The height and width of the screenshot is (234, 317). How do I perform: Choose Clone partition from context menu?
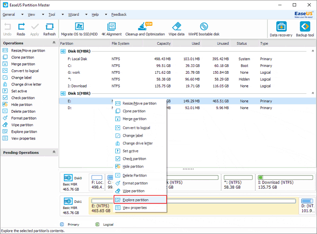click(x=140, y=111)
